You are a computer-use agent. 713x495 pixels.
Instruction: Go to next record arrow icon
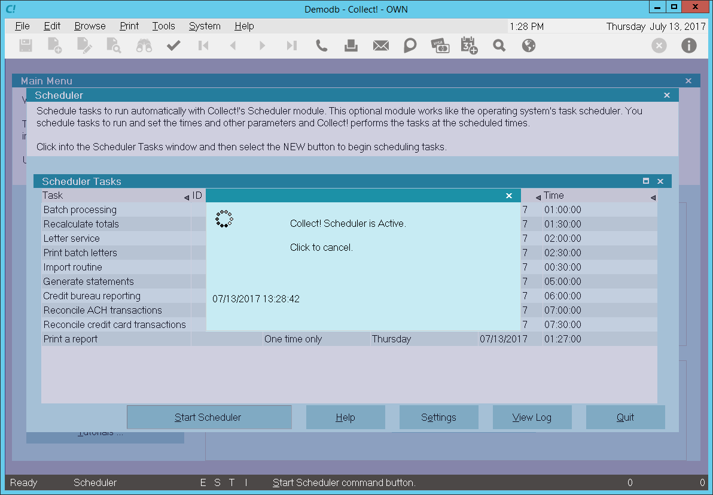pos(263,45)
